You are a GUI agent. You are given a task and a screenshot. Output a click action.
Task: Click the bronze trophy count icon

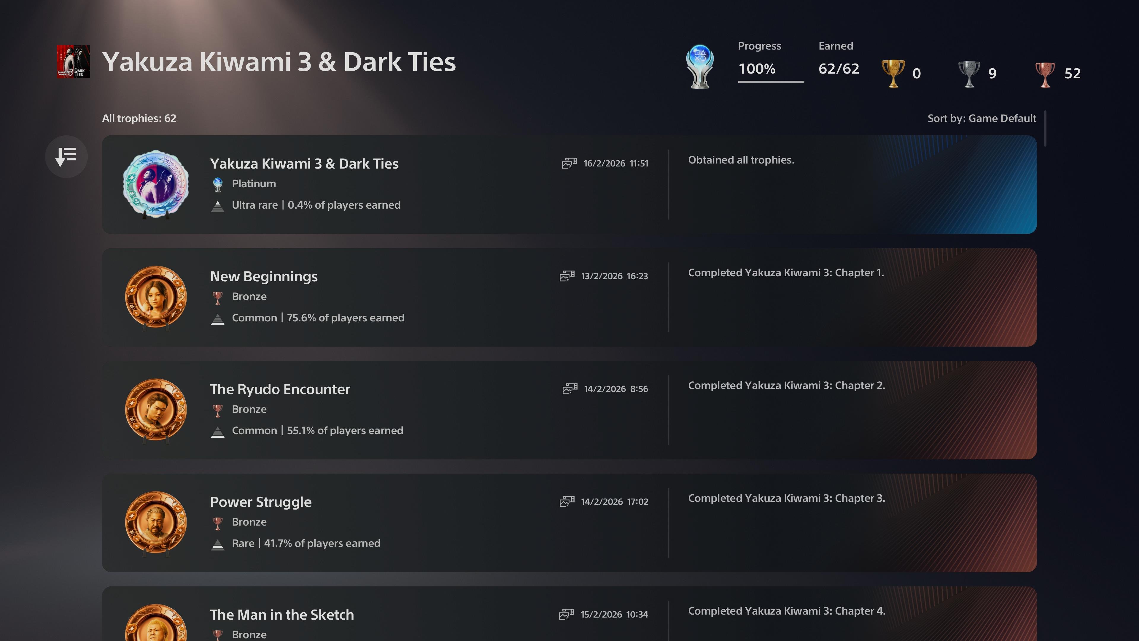pyautogui.click(x=1045, y=73)
